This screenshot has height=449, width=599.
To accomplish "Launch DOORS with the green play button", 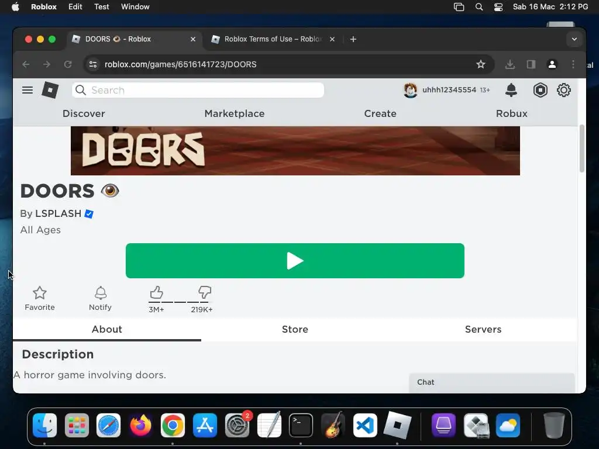I will (x=295, y=261).
